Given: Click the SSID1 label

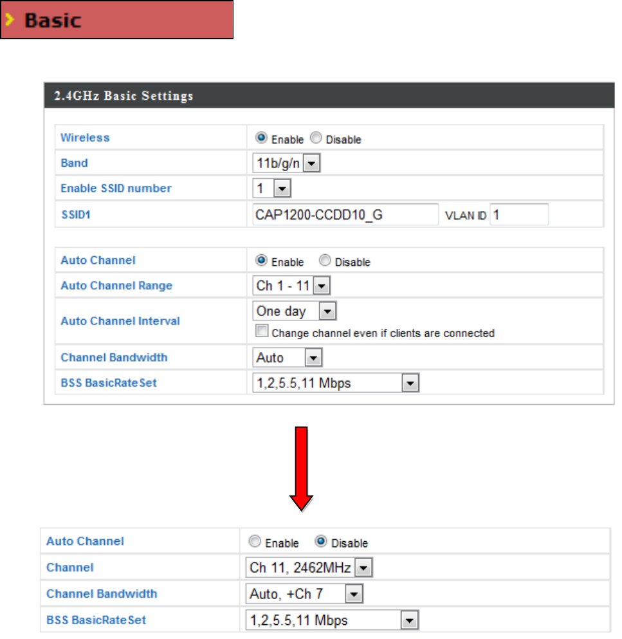Looking at the screenshot, I should 76,214.
